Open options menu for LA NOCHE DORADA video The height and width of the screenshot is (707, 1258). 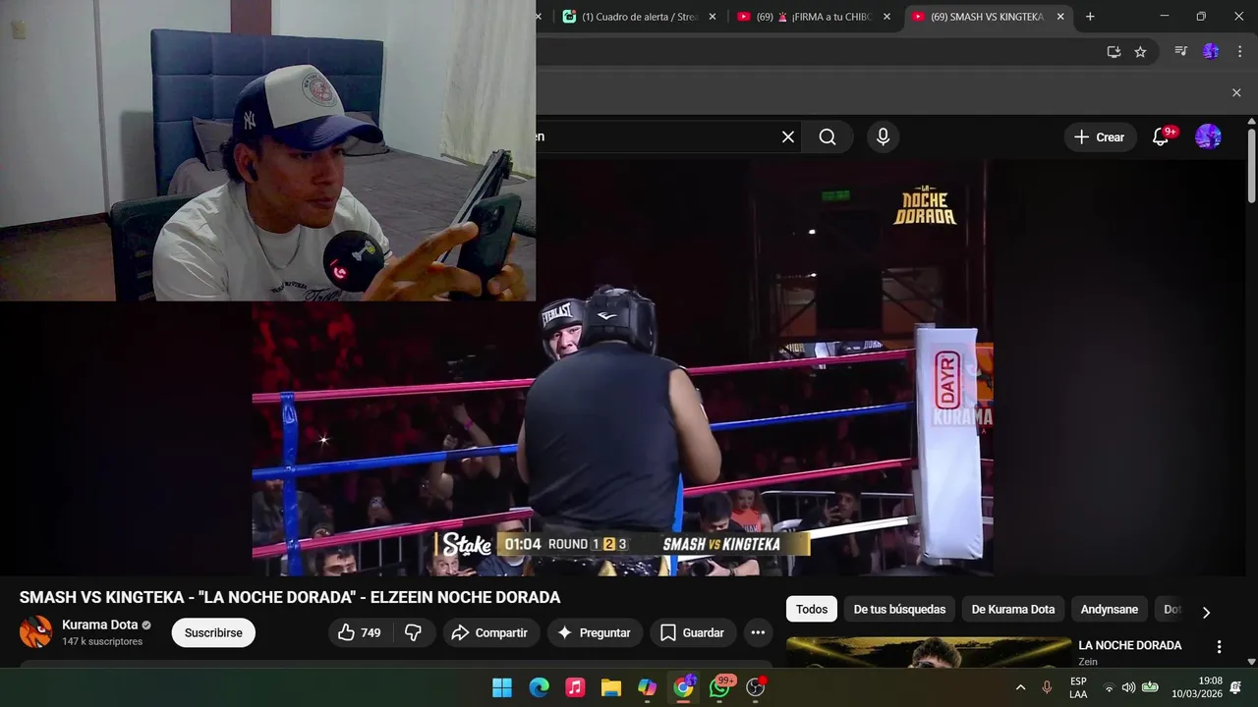tap(1219, 647)
